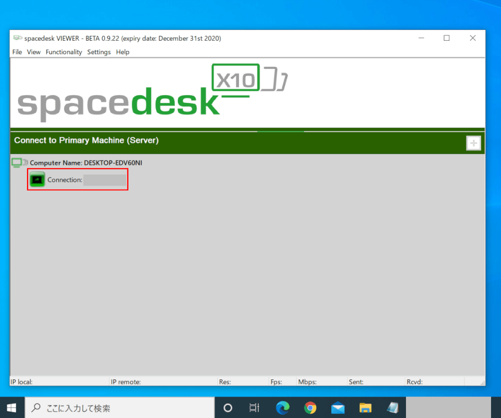This screenshot has width=501, height=418.
Task: Click the IP remote status field
Action: tap(163, 381)
